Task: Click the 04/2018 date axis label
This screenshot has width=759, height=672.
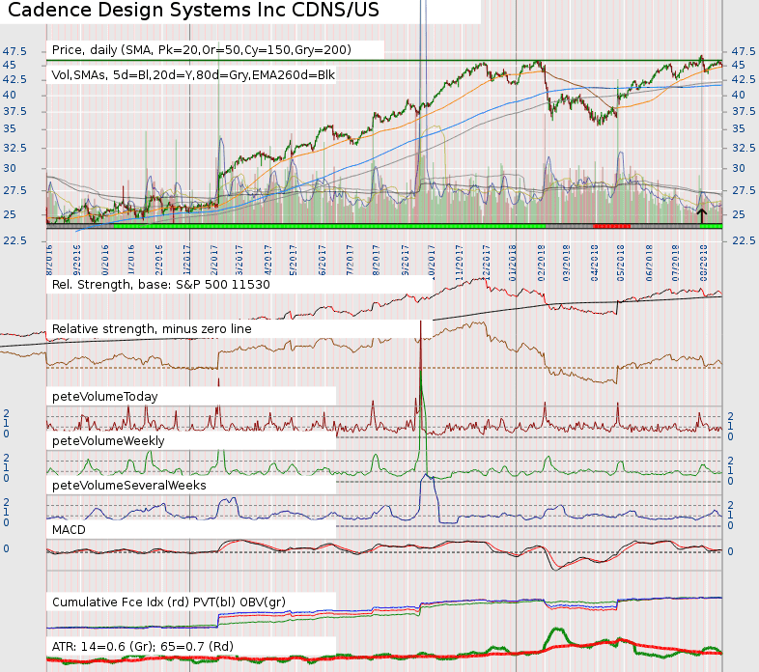Action: coord(595,263)
